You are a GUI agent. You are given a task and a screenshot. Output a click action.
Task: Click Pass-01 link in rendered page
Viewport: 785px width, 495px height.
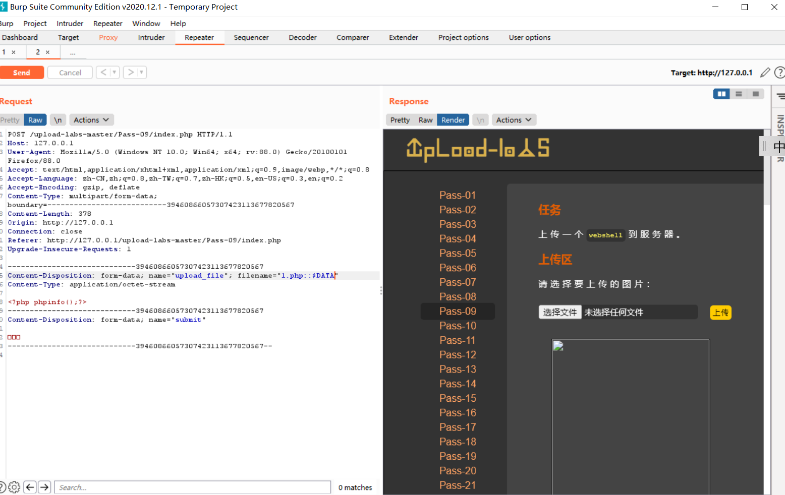coord(458,195)
